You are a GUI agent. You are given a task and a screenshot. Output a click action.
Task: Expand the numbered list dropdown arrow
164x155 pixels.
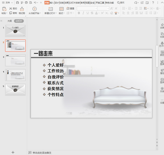(132, 9)
